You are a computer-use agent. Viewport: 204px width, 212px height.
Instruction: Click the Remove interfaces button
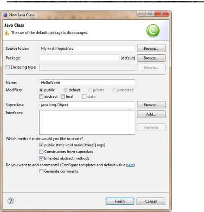pyautogui.click(x=151, y=127)
